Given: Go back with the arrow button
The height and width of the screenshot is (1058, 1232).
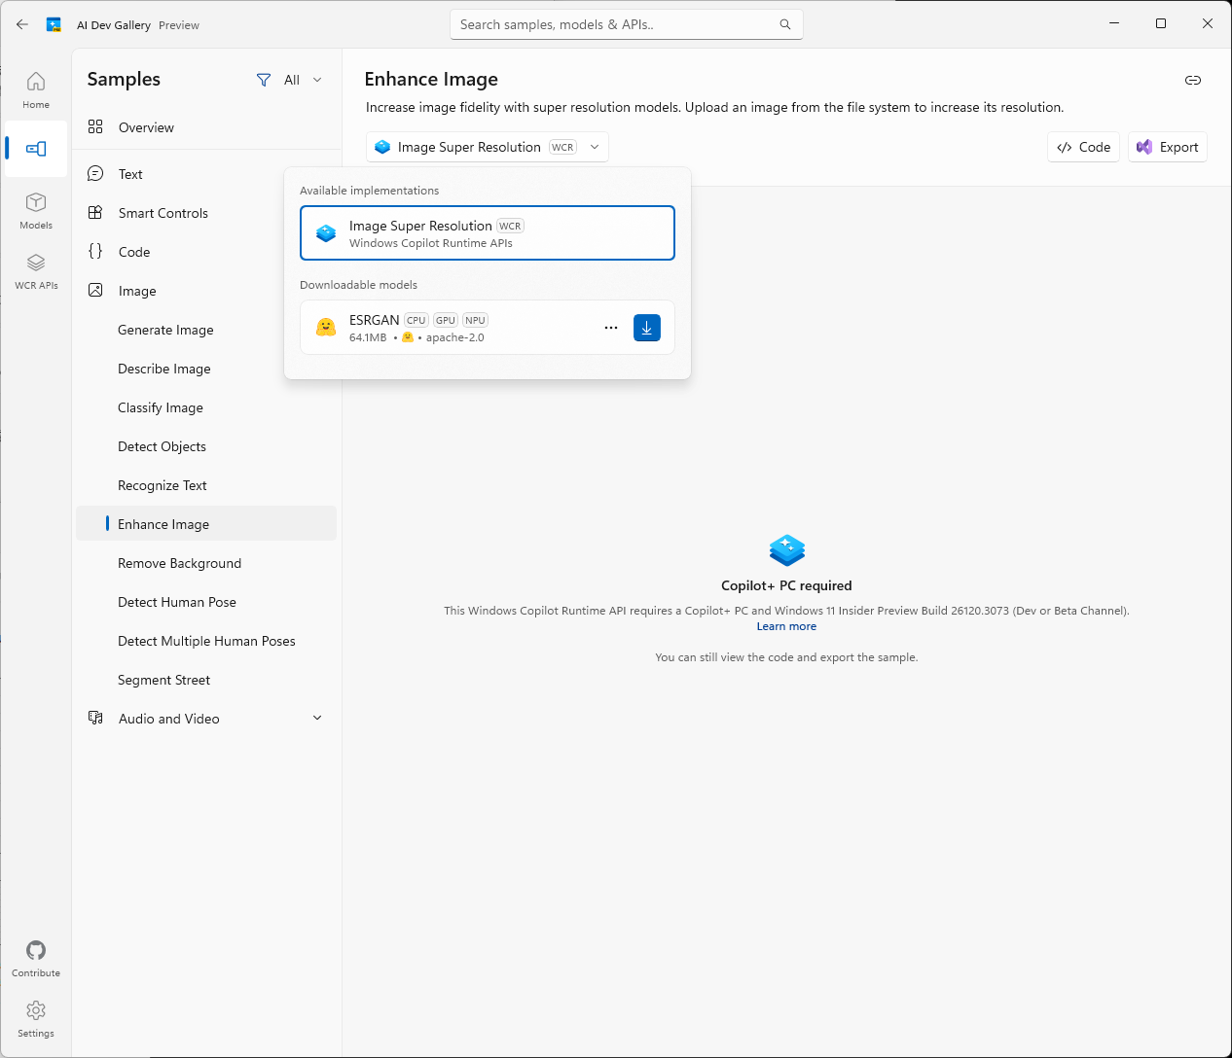Looking at the screenshot, I should [22, 24].
